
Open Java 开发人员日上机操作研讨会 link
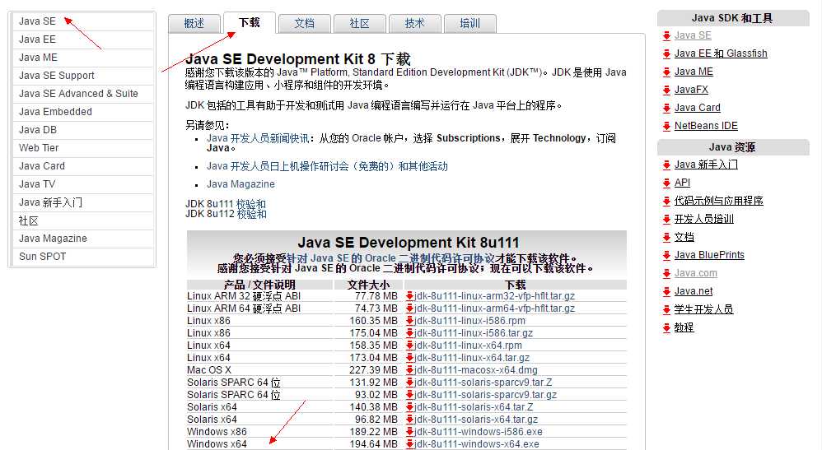coord(327,166)
